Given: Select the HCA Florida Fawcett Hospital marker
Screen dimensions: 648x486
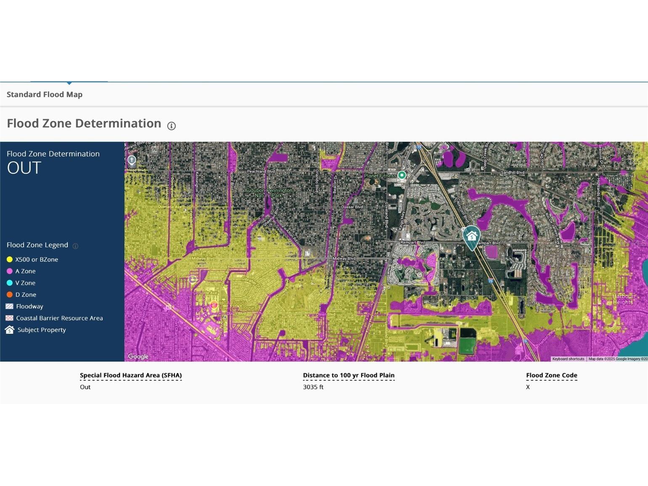Looking at the screenshot, I should pyautogui.click(x=214, y=304).
